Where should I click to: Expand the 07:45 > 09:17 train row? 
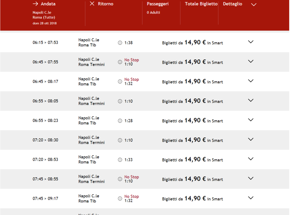point(251,198)
